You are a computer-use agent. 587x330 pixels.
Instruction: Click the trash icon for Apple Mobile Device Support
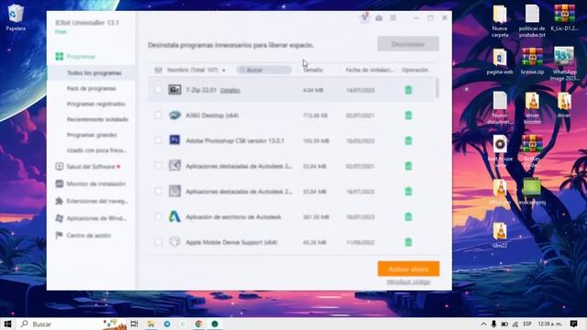(x=408, y=242)
